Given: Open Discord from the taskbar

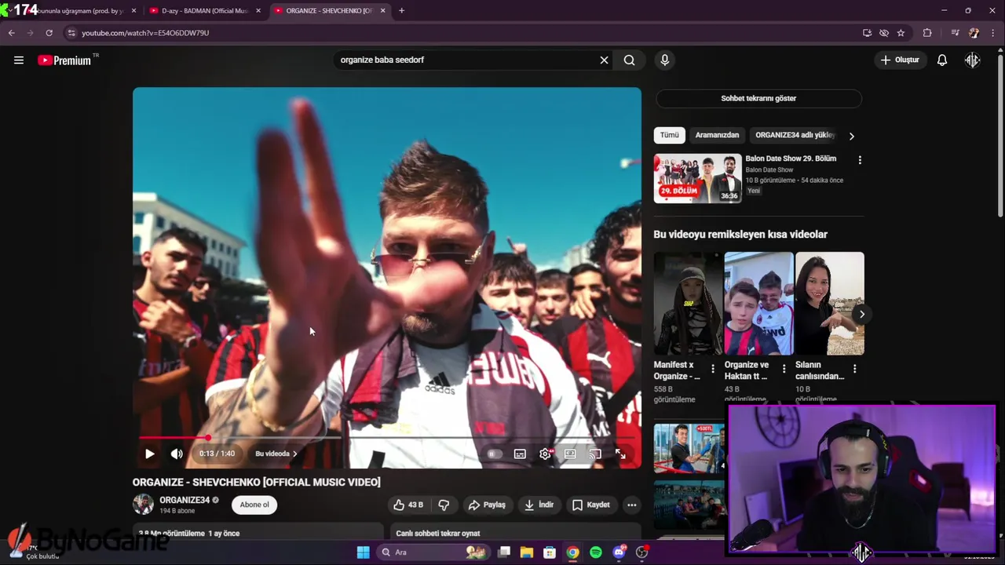Looking at the screenshot, I should tap(619, 552).
